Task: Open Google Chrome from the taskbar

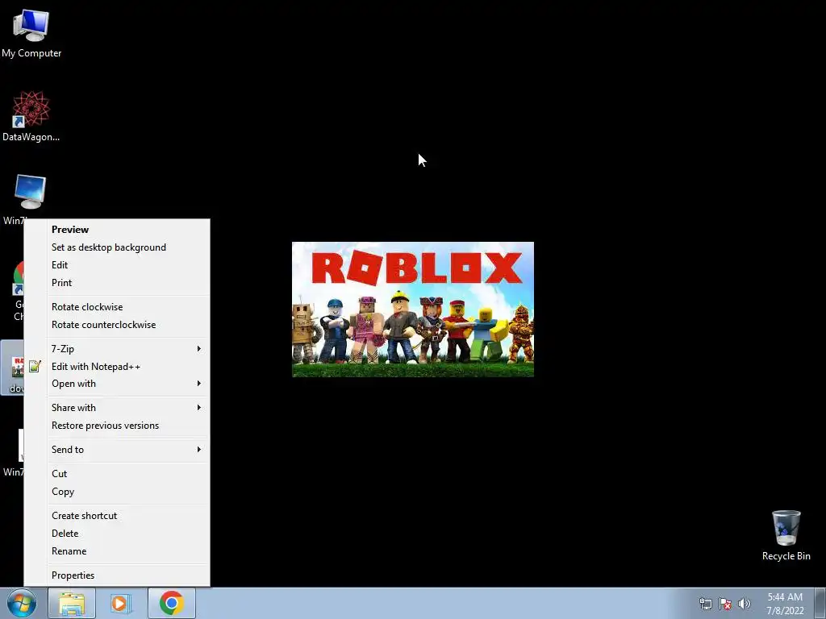Action: point(172,603)
